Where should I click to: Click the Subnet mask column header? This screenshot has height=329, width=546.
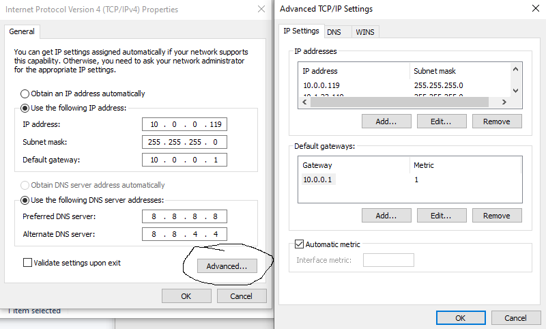pyautogui.click(x=459, y=71)
